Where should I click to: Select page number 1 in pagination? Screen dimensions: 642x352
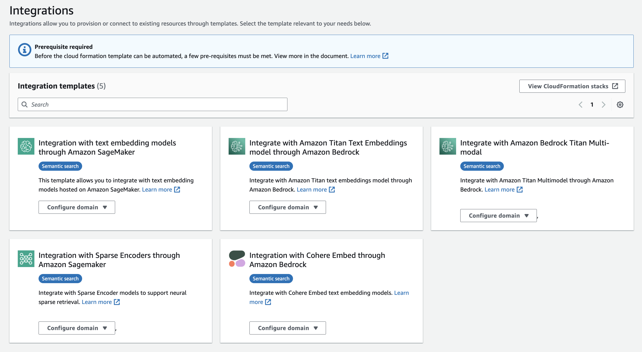click(592, 105)
